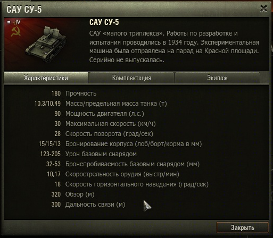Click the Бронепробиваемость базовым снарядом line
The image size is (273, 238).
(x=123, y=164)
